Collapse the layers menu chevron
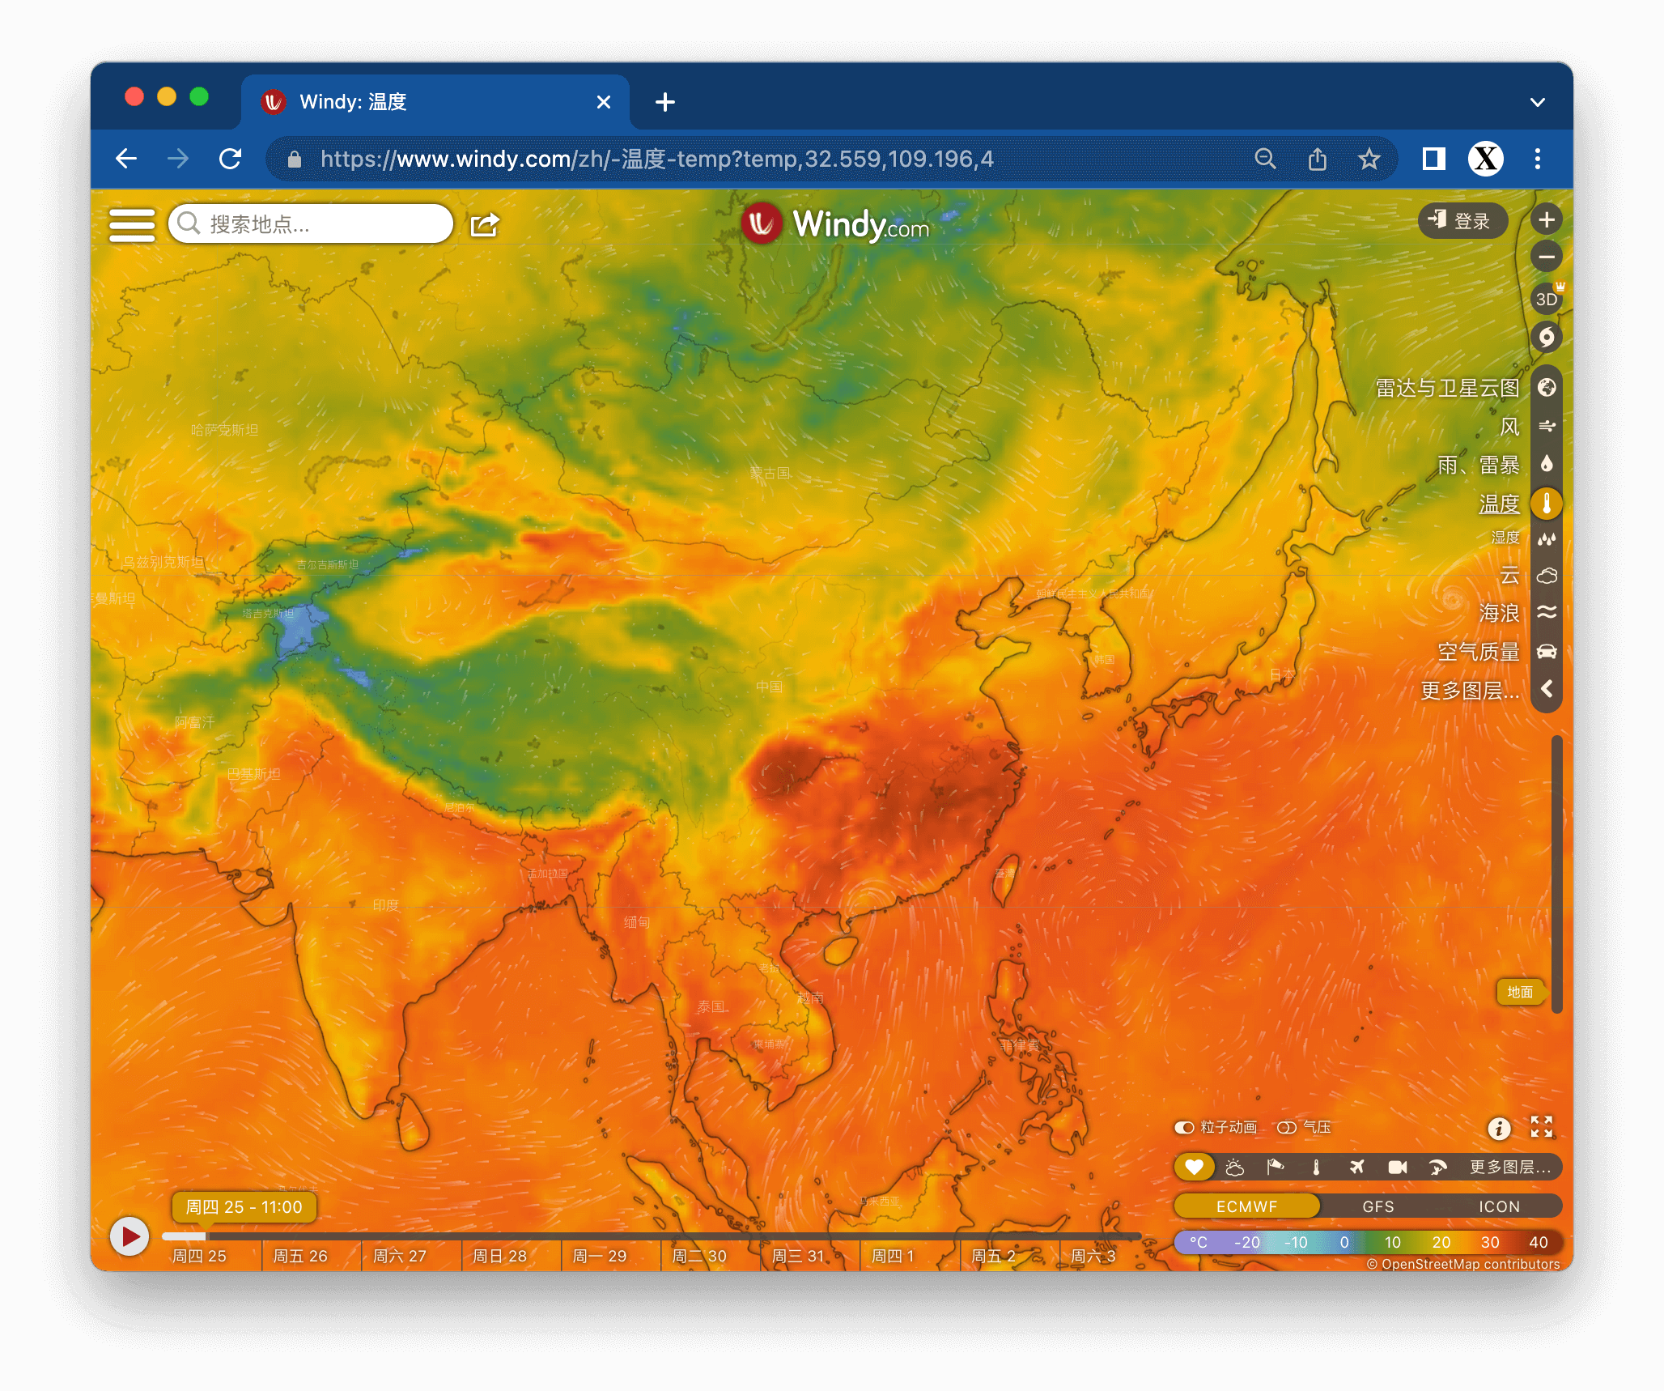1664x1391 pixels. 1546,689
